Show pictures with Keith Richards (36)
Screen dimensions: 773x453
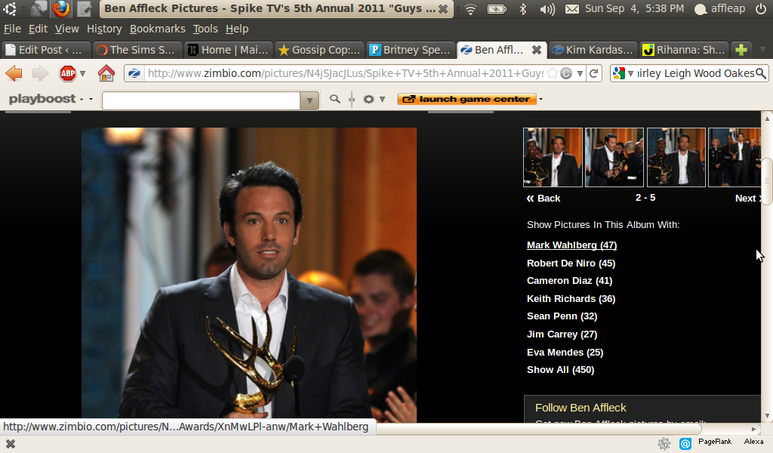(x=571, y=299)
